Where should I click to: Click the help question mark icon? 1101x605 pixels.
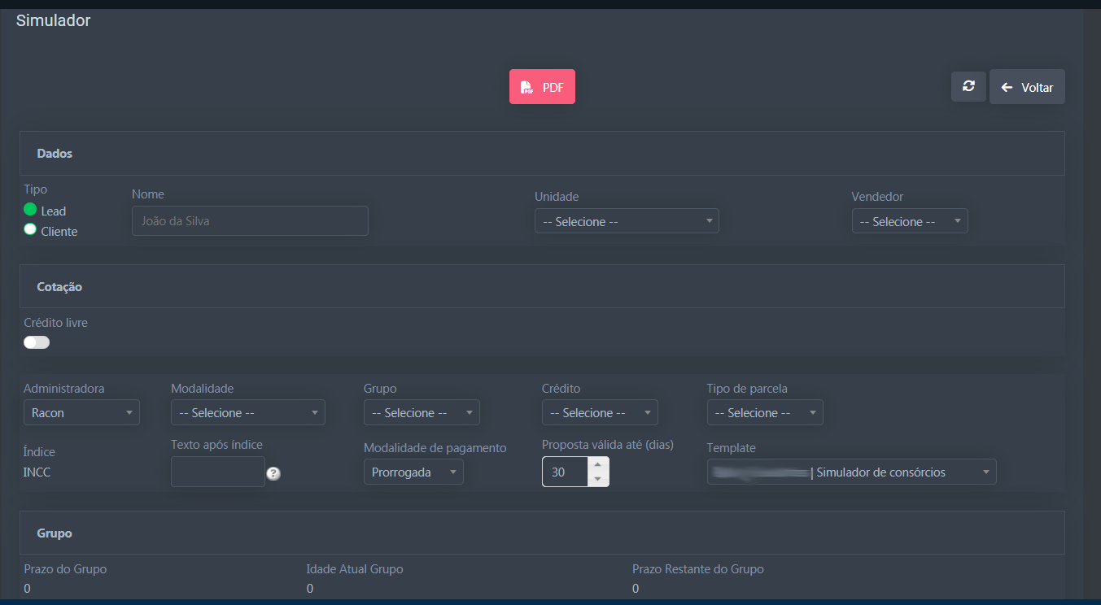[x=273, y=473]
